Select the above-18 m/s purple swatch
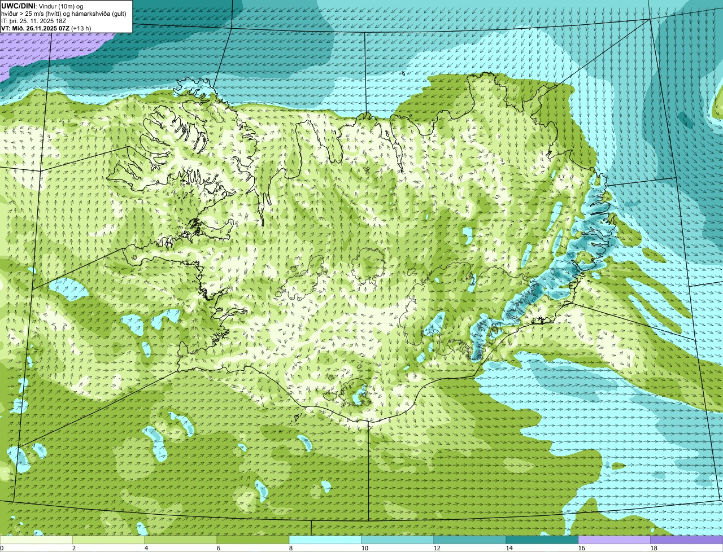 pyautogui.click(x=687, y=540)
